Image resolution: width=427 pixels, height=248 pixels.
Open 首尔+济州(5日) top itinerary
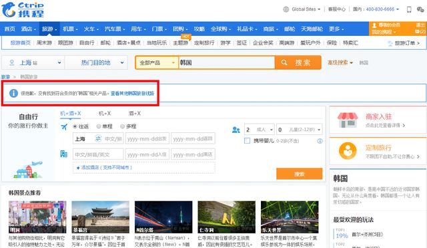367,234
